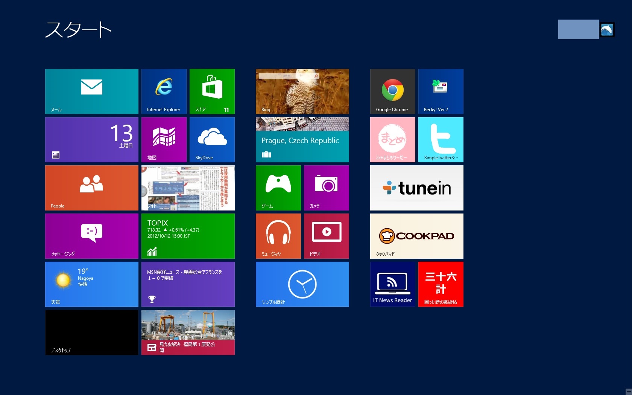Screen dimensions: 632x395
Task: Open the Bing tile with owl photo
Action: (302, 92)
